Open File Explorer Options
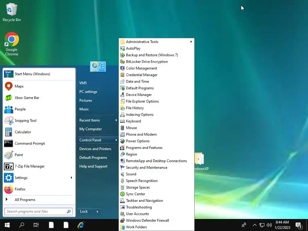Viewport: 308px width, 231px height. [156, 101]
